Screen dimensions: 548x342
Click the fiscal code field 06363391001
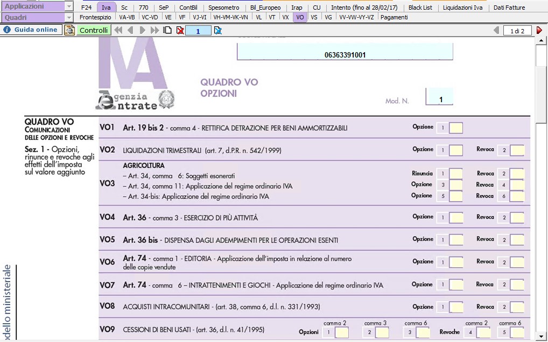(345, 52)
